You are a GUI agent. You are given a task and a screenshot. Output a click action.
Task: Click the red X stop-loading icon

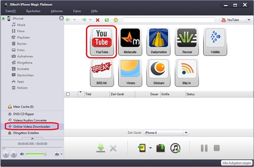tap(97, 20)
